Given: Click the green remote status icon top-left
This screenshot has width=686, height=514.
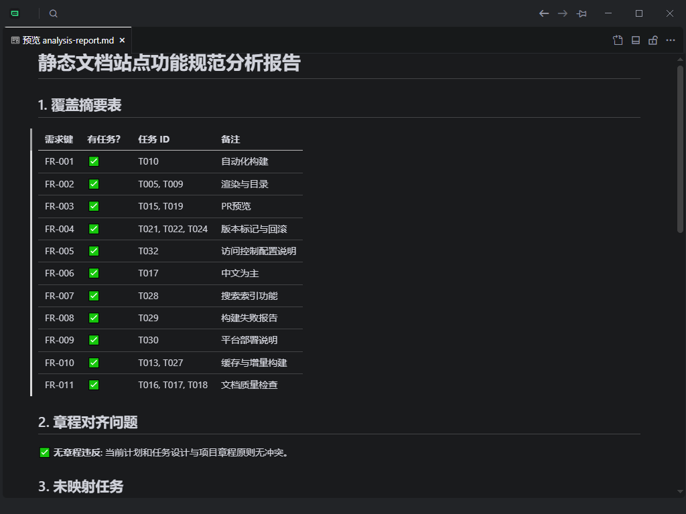Looking at the screenshot, I should 13,13.
